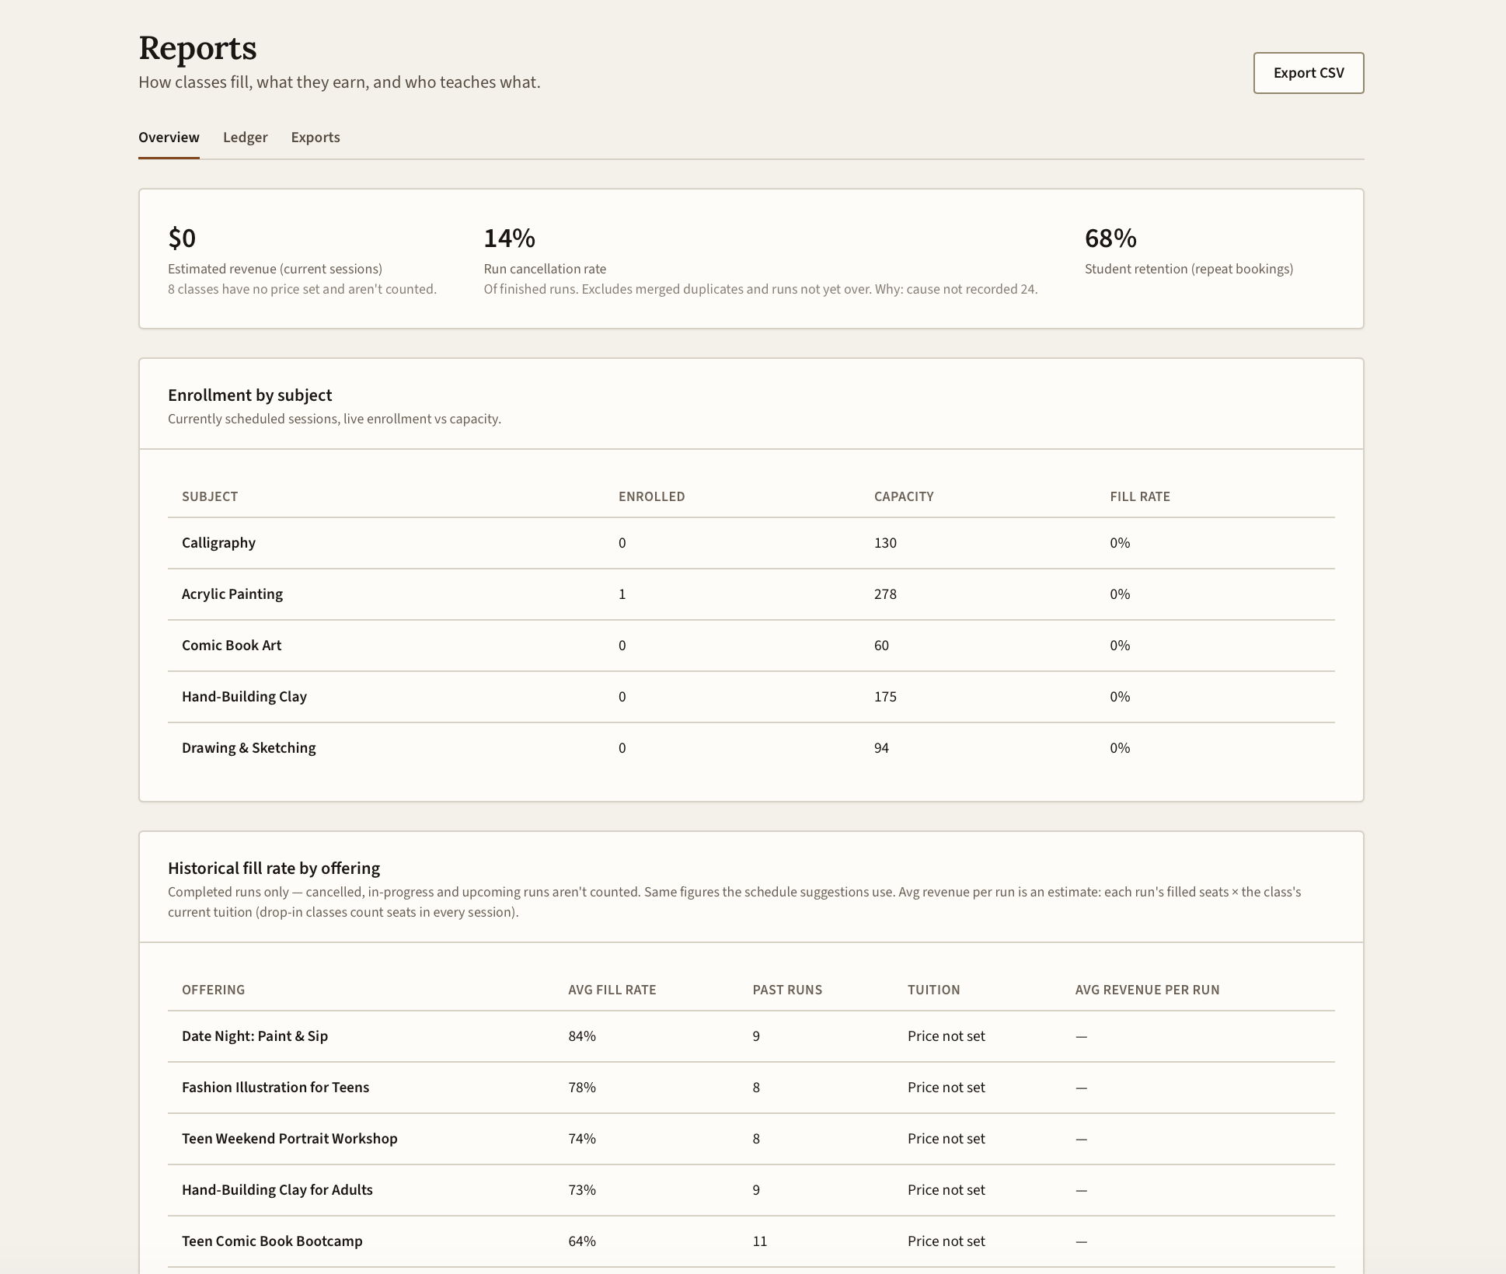1506x1274 pixels.
Task: Click the Export CSV button
Action: pyautogui.click(x=1309, y=73)
